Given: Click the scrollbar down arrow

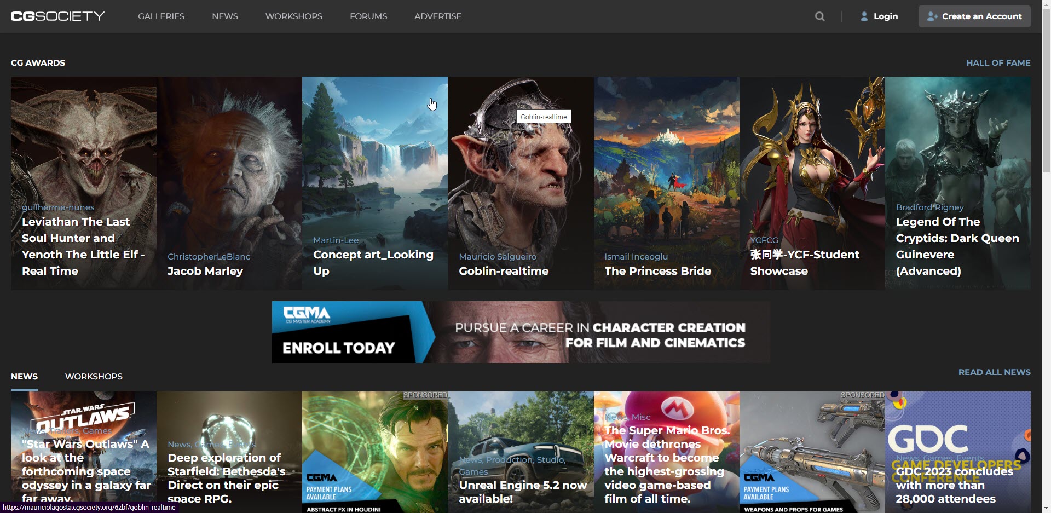Looking at the screenshot, I should pyautogui.click(x=1046, y=508).
